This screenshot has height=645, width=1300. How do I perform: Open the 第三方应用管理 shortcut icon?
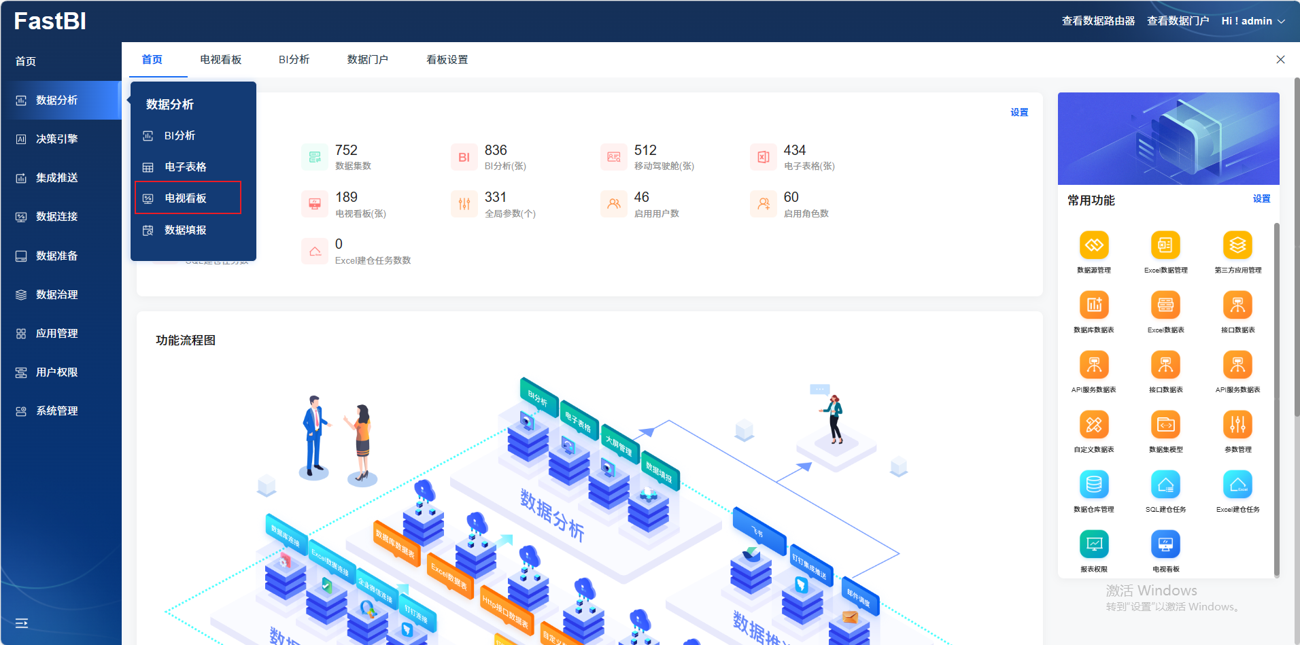[1237, 245]
